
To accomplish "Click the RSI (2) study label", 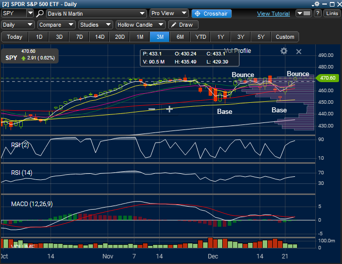I will pos(20,145).
